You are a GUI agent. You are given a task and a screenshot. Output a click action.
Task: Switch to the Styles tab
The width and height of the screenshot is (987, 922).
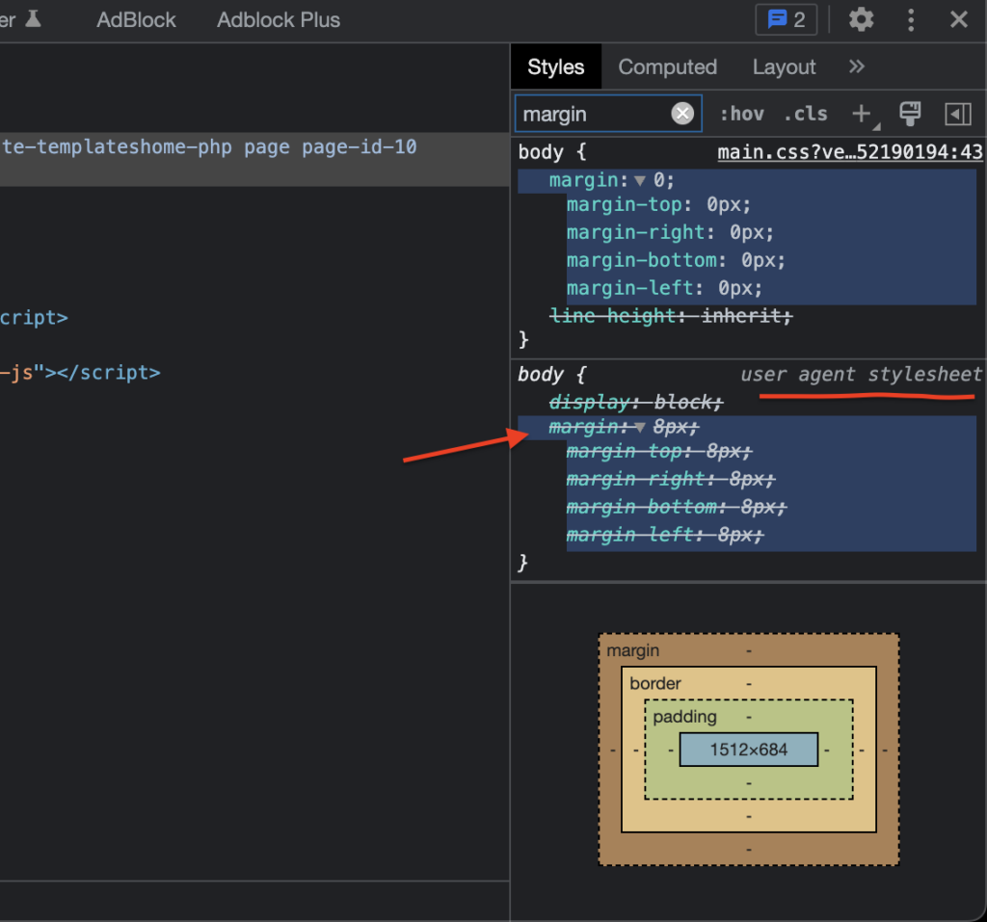point(556,66)
